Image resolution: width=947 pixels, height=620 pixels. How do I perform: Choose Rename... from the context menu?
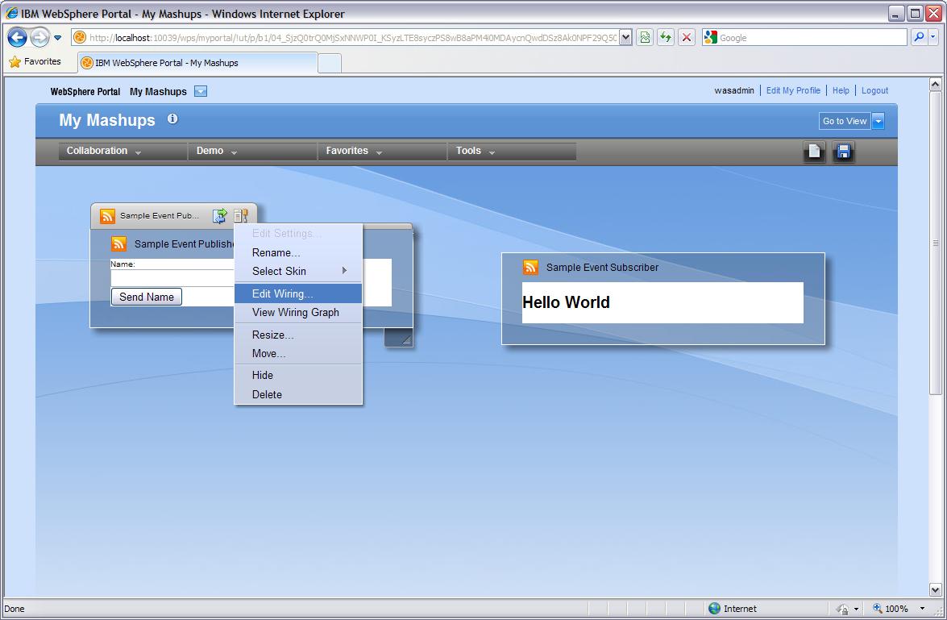click(x=298, y=252)
